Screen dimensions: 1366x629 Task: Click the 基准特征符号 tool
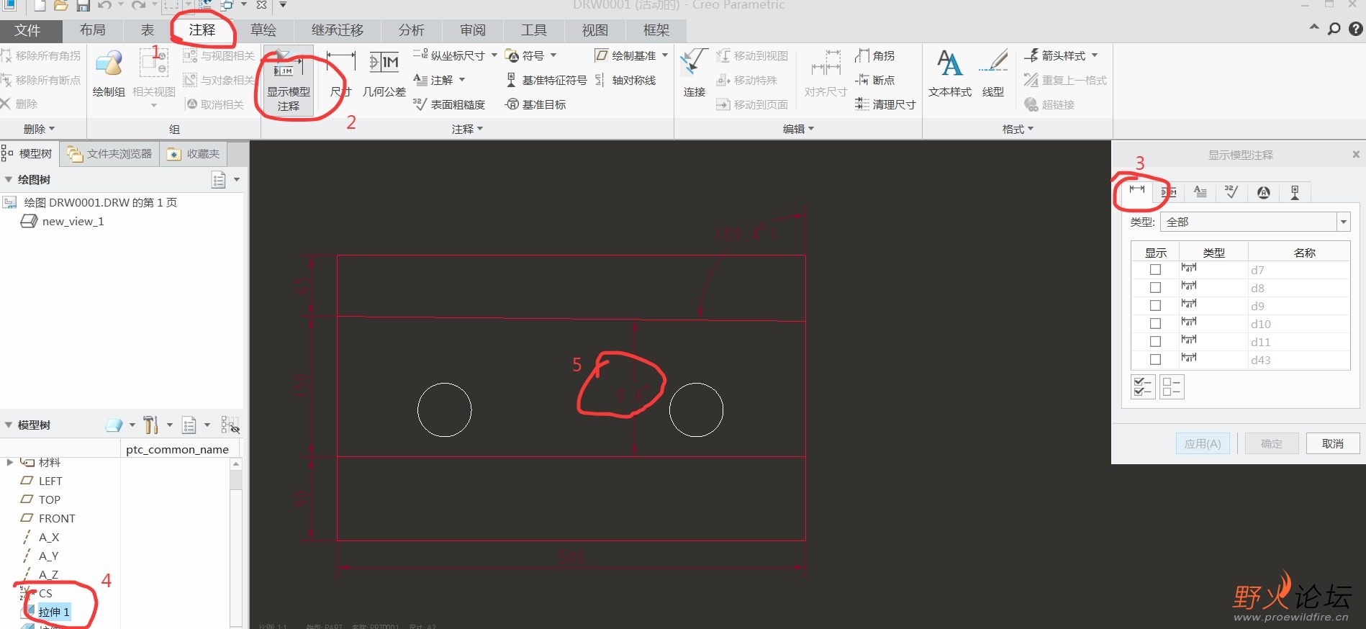546,80
